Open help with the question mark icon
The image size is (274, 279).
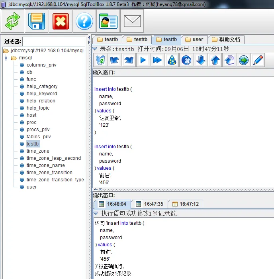(84, 21)
